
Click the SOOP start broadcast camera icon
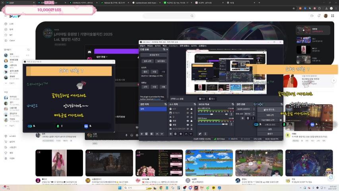[312, 16]
